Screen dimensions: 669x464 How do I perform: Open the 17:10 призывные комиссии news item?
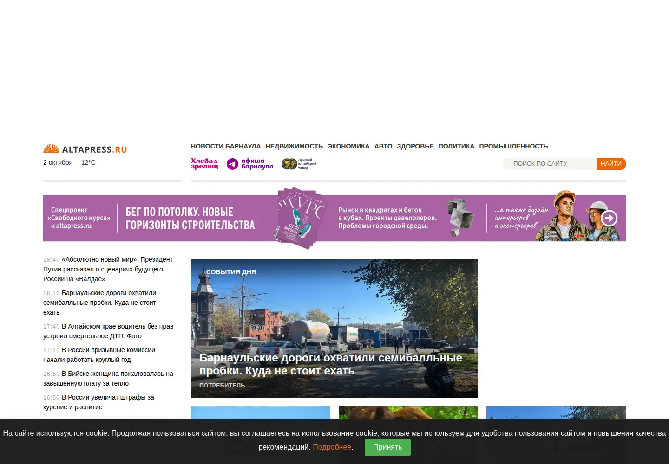pos(99,355)
